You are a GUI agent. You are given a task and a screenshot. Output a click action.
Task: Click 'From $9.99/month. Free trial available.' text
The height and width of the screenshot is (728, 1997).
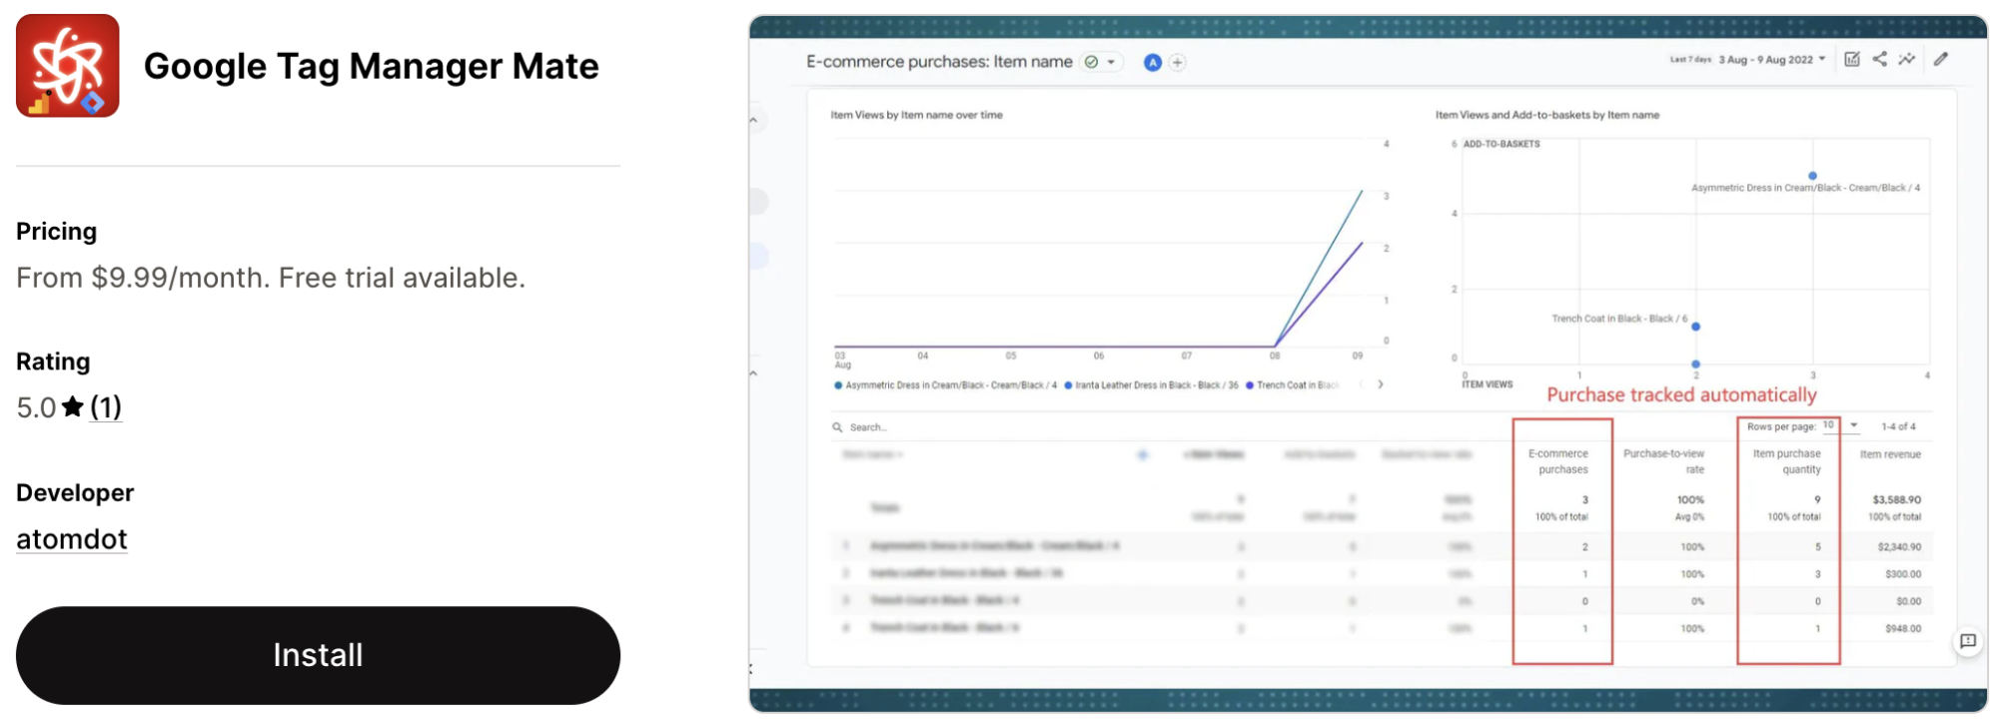271,278
